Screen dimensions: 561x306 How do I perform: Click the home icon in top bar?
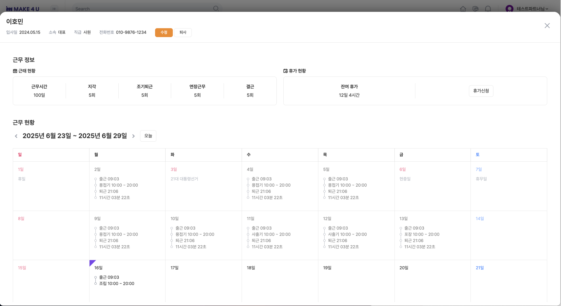[x=463, y=9]
